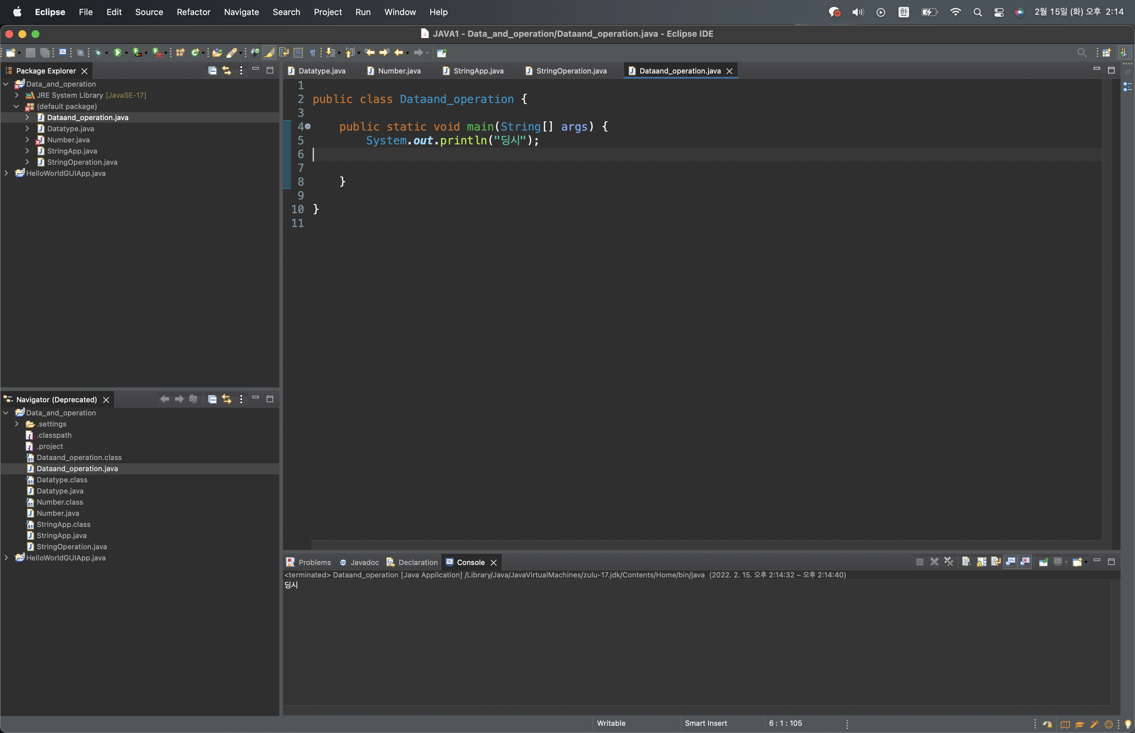Switch to the StringApp.java editor tab

point(478,71)
